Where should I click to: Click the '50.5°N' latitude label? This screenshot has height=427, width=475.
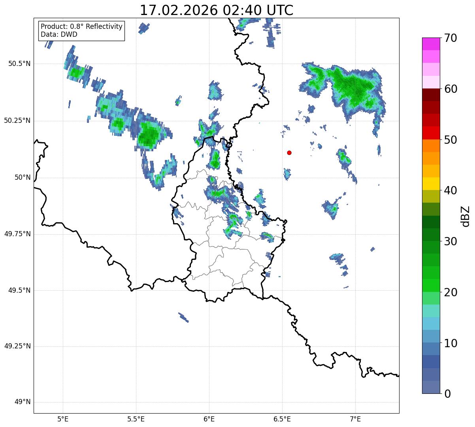(x=19, y=64)
